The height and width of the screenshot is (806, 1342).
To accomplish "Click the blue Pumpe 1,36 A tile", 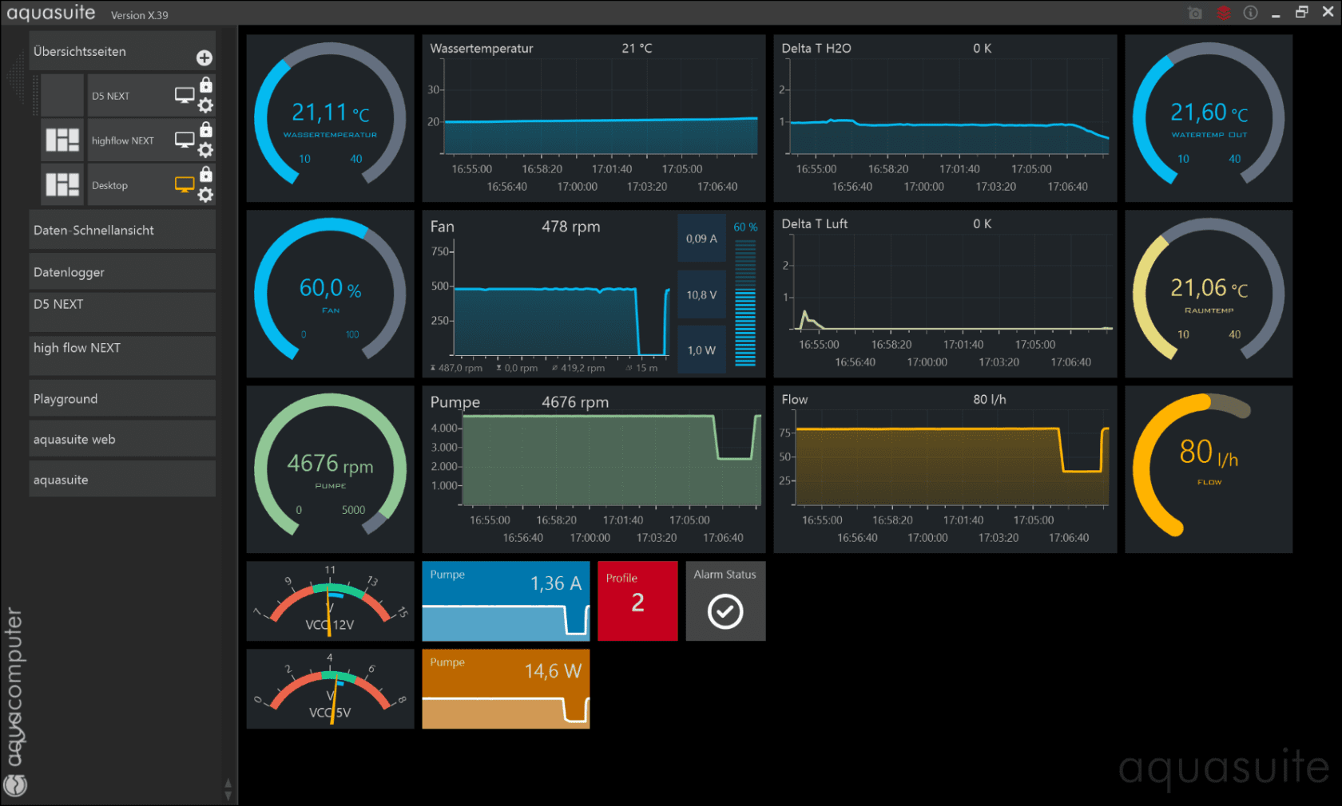I will click(x=506, y=601).
